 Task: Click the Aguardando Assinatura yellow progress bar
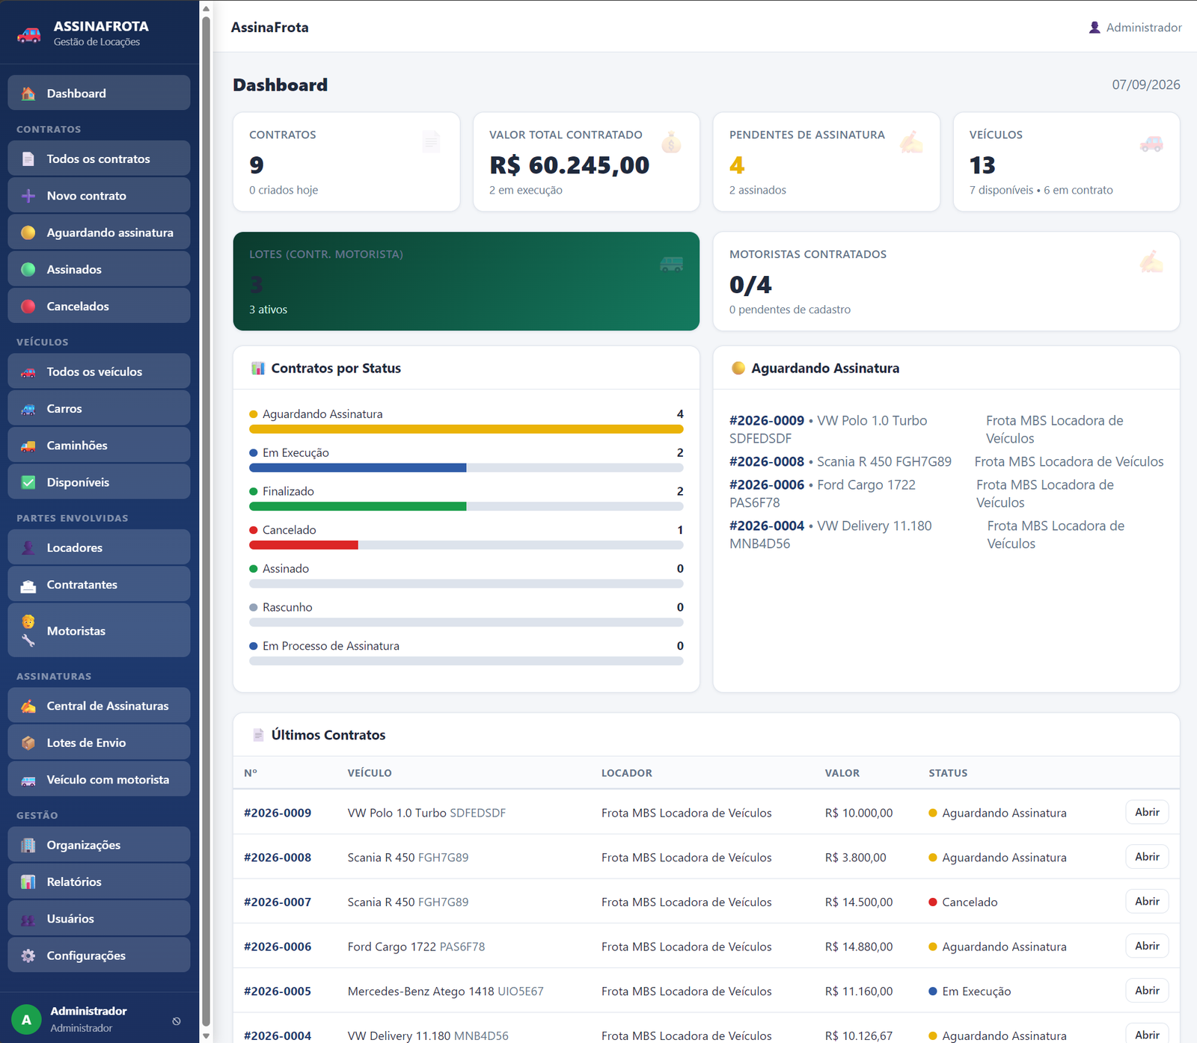tap(466, 429)
